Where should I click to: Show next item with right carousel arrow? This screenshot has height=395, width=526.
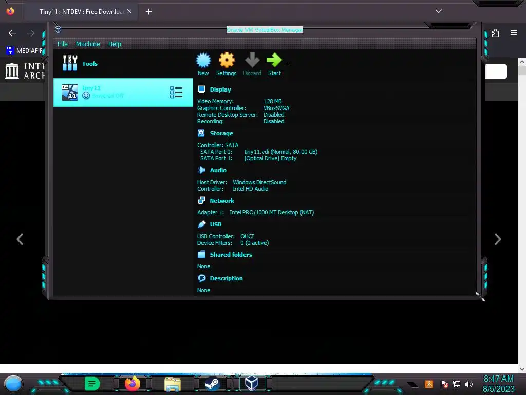[x=498, y=239]
